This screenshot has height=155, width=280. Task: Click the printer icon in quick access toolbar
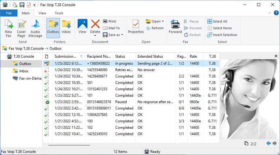coord(5,5)
